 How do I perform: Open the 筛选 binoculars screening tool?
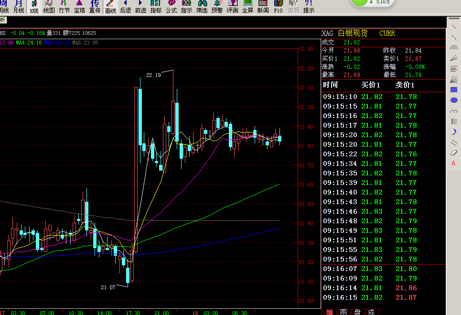[x=202, y=6]
